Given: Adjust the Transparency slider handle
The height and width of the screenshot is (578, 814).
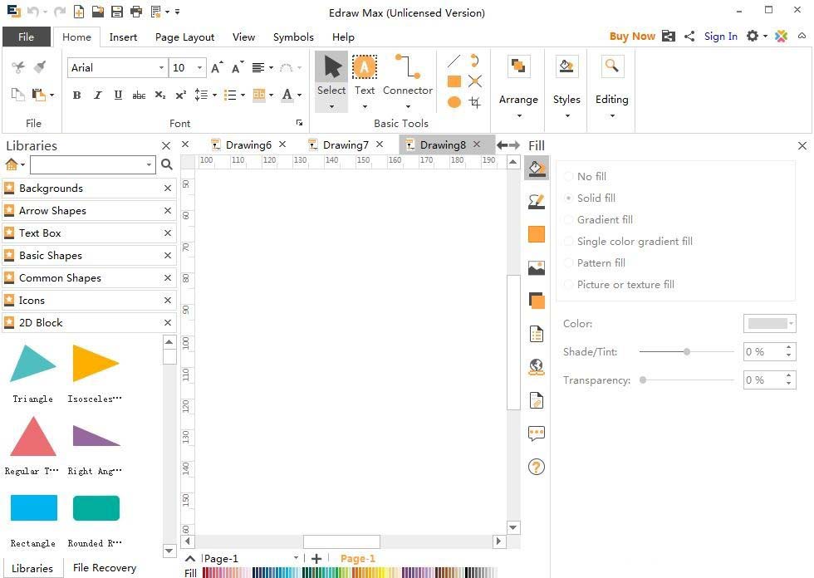Looking at the screenshot, I should click(x=643, y=380).
